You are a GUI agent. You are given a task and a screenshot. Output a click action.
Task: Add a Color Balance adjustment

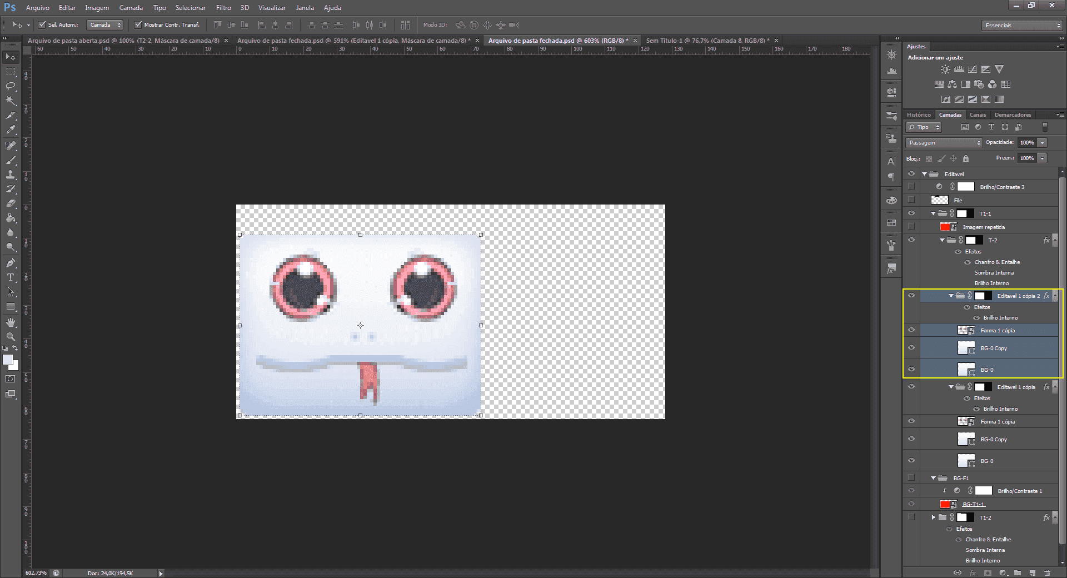tap(953, 84)
